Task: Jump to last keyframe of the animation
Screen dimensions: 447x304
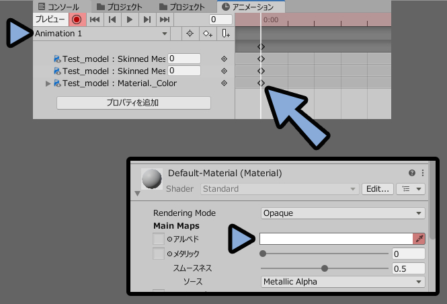Action: click(165, 20)
